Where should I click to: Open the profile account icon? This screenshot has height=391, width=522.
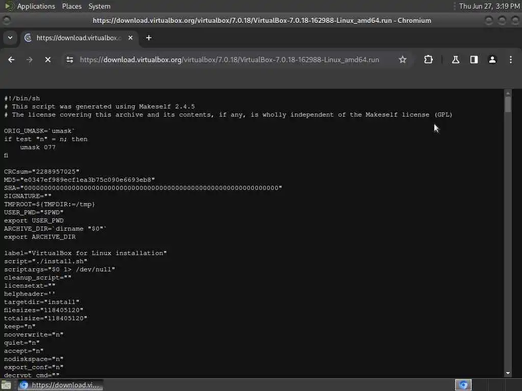tap(492, 60)
